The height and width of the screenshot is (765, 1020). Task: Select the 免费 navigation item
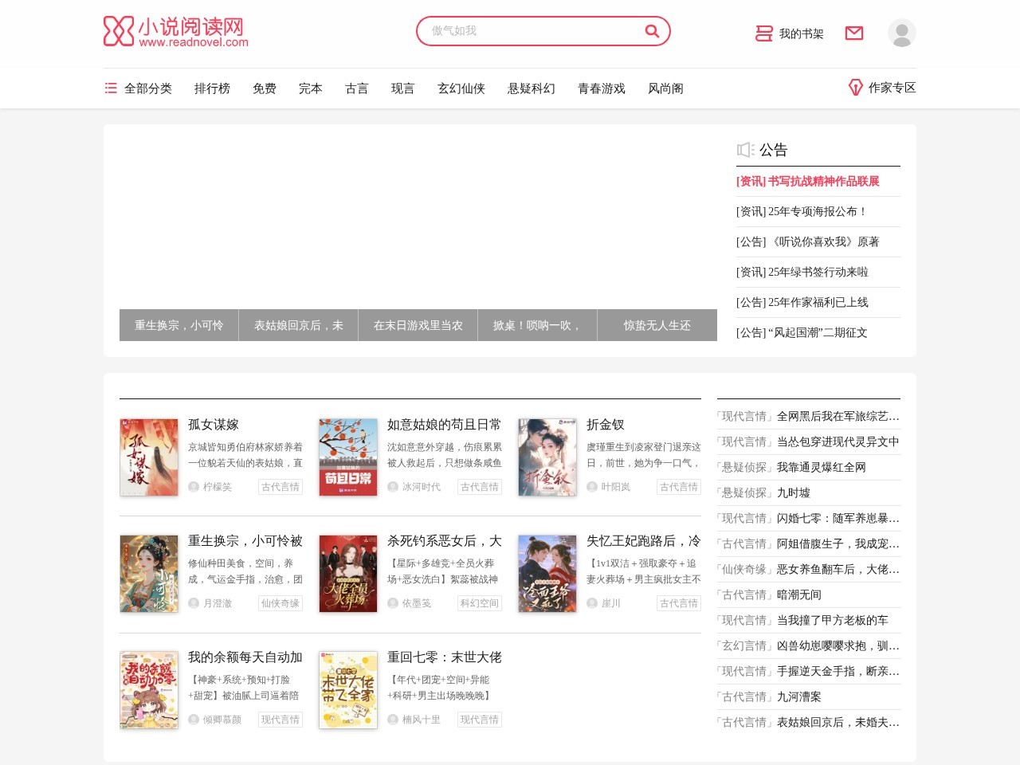[265, 88]
